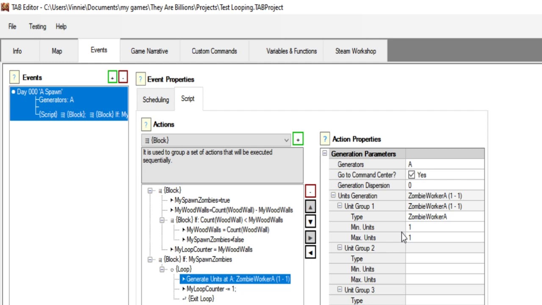This screenshot has height=305, width=542.
Task: Select the {Exit Loop} action
Action: tap(201, 299)
